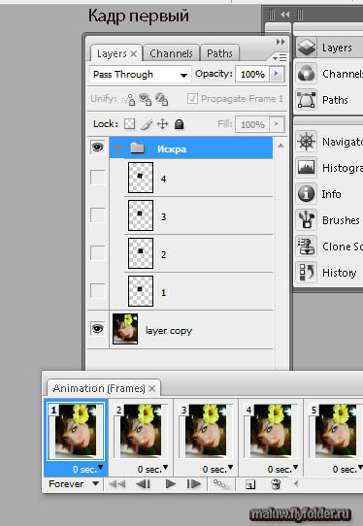Open the Navigator panel icon

pyautogui.click(x=307, y=142)
